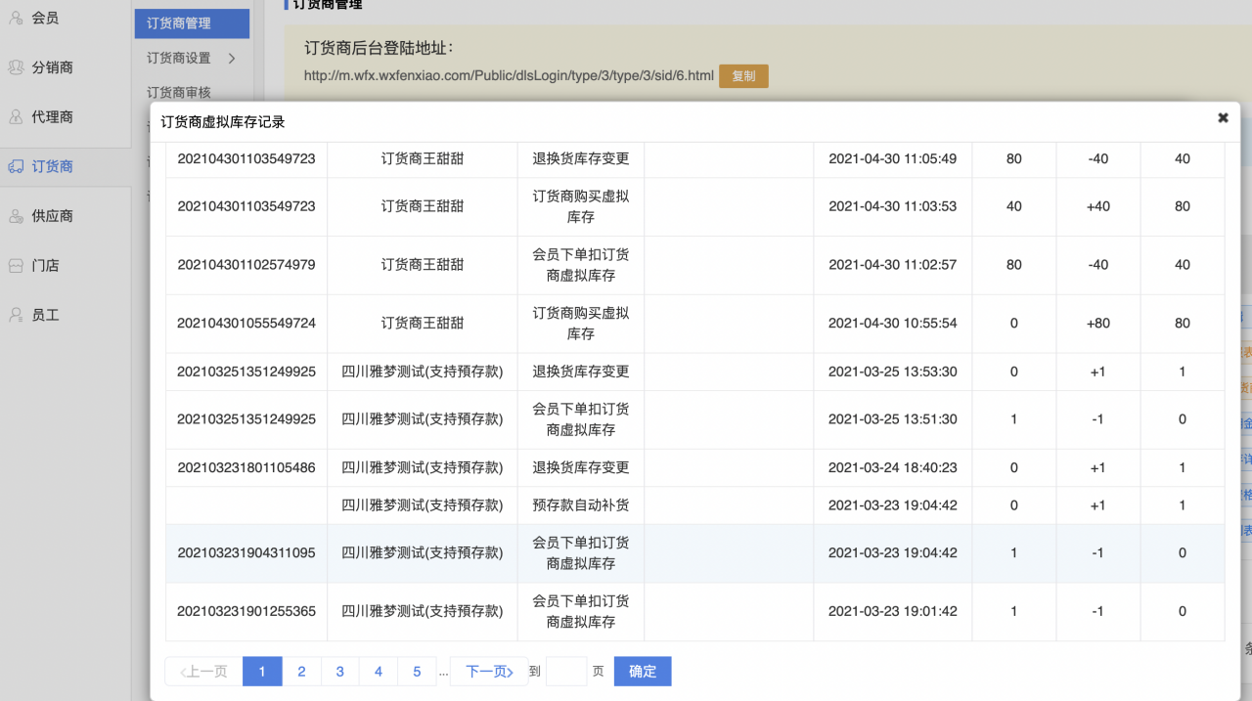Click the 员工 sidebar icon
1252x701 pixels.
[16, 314]
